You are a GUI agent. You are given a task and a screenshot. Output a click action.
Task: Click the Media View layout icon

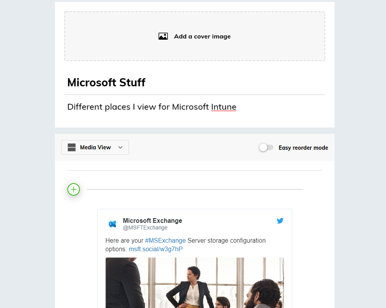72,147
